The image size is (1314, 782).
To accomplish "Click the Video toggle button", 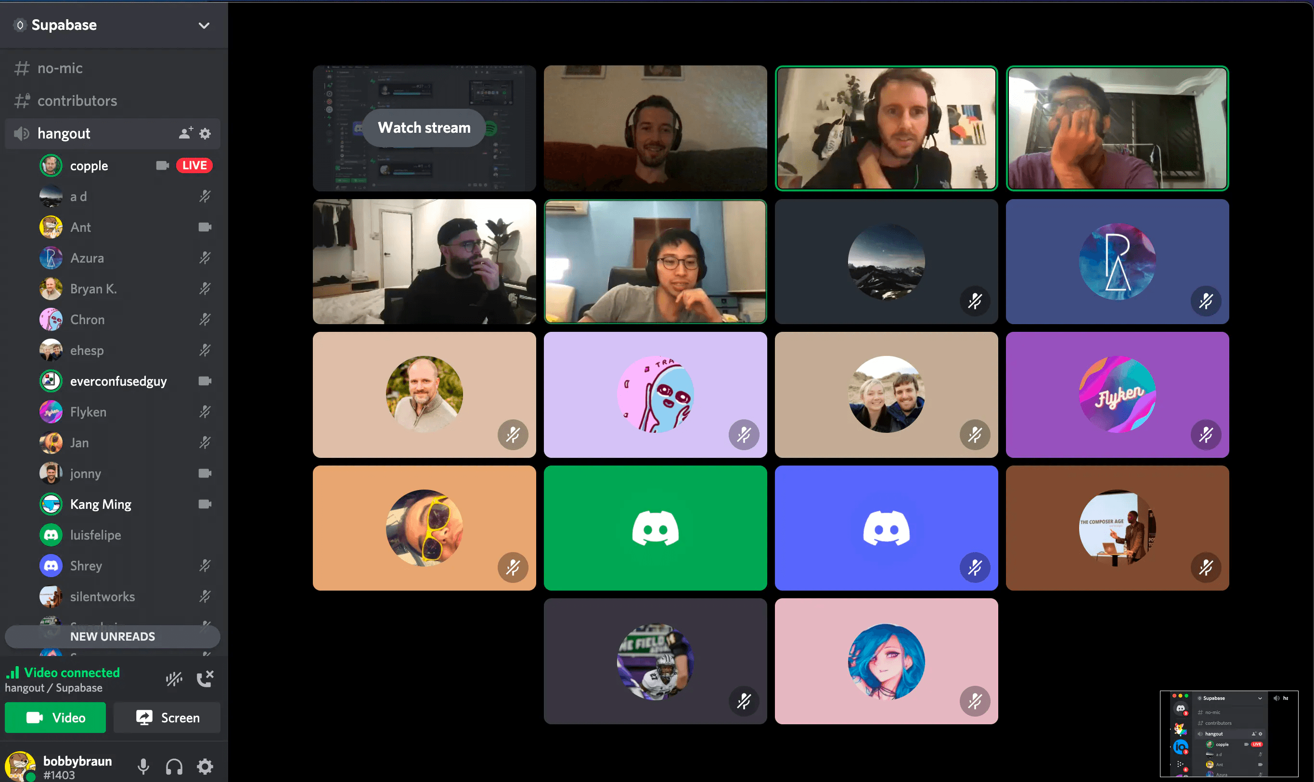I will (57, 718).
